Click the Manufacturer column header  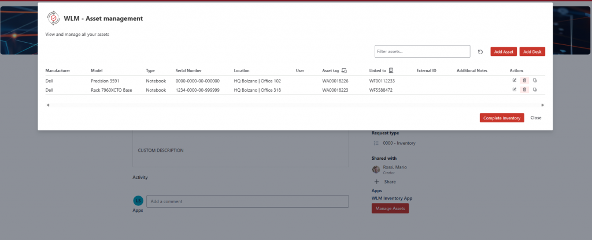(58, 70)
